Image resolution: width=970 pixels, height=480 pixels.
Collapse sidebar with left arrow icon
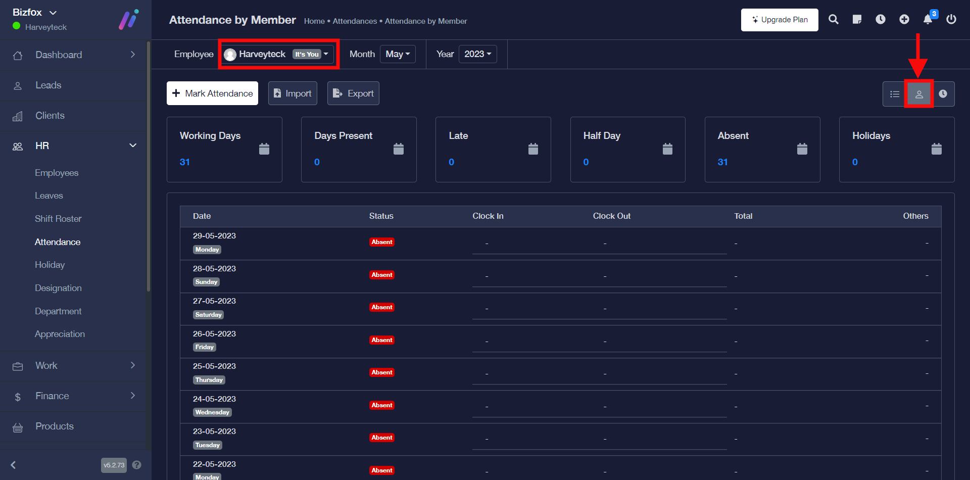[14, 465]
